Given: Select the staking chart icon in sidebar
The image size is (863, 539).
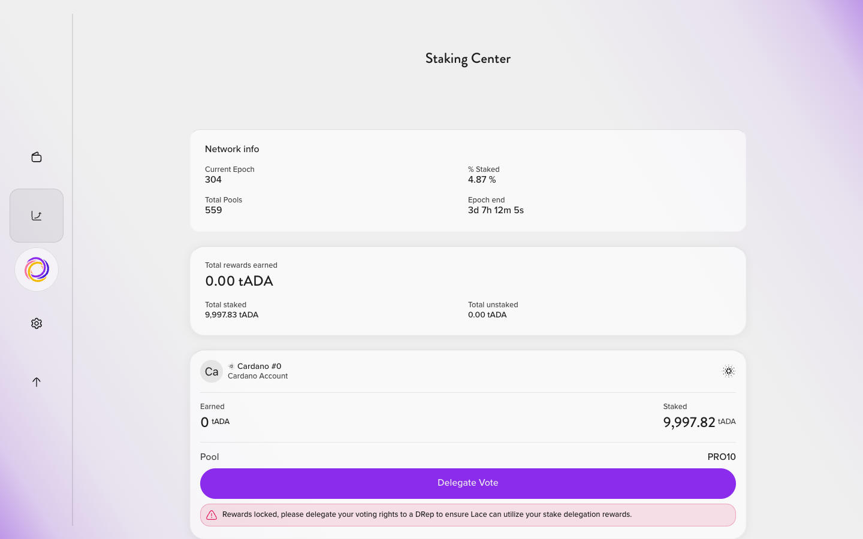Looking at the screenshot, I should coord(37,216).
